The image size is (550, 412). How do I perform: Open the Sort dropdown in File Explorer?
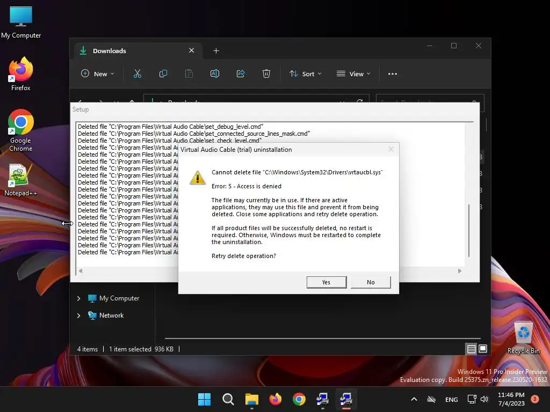click(x=305, y=74)
